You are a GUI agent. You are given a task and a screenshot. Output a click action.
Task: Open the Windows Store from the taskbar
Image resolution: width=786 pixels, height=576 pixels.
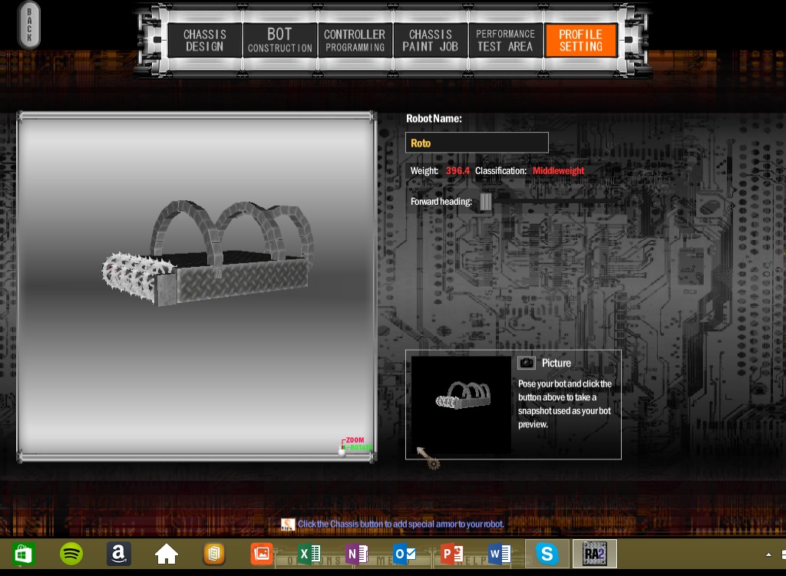[24, 554]
